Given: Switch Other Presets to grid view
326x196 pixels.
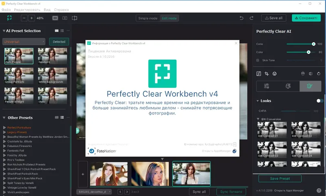Looking at the screenshot, I should pos(57,117).
